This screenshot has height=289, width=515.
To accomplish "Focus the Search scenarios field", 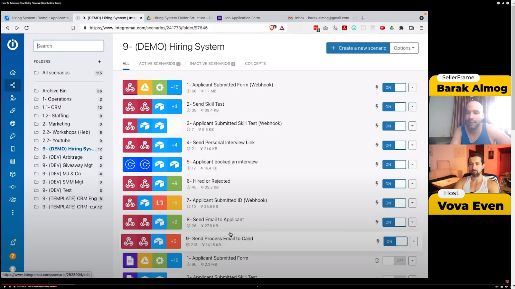I will click(69, 46).
